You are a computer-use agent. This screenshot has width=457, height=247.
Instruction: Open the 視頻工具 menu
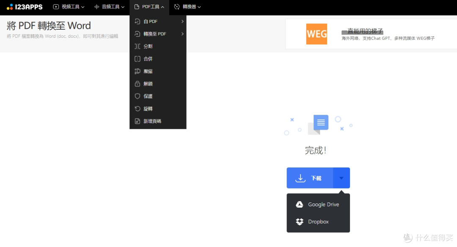point(69,7)
